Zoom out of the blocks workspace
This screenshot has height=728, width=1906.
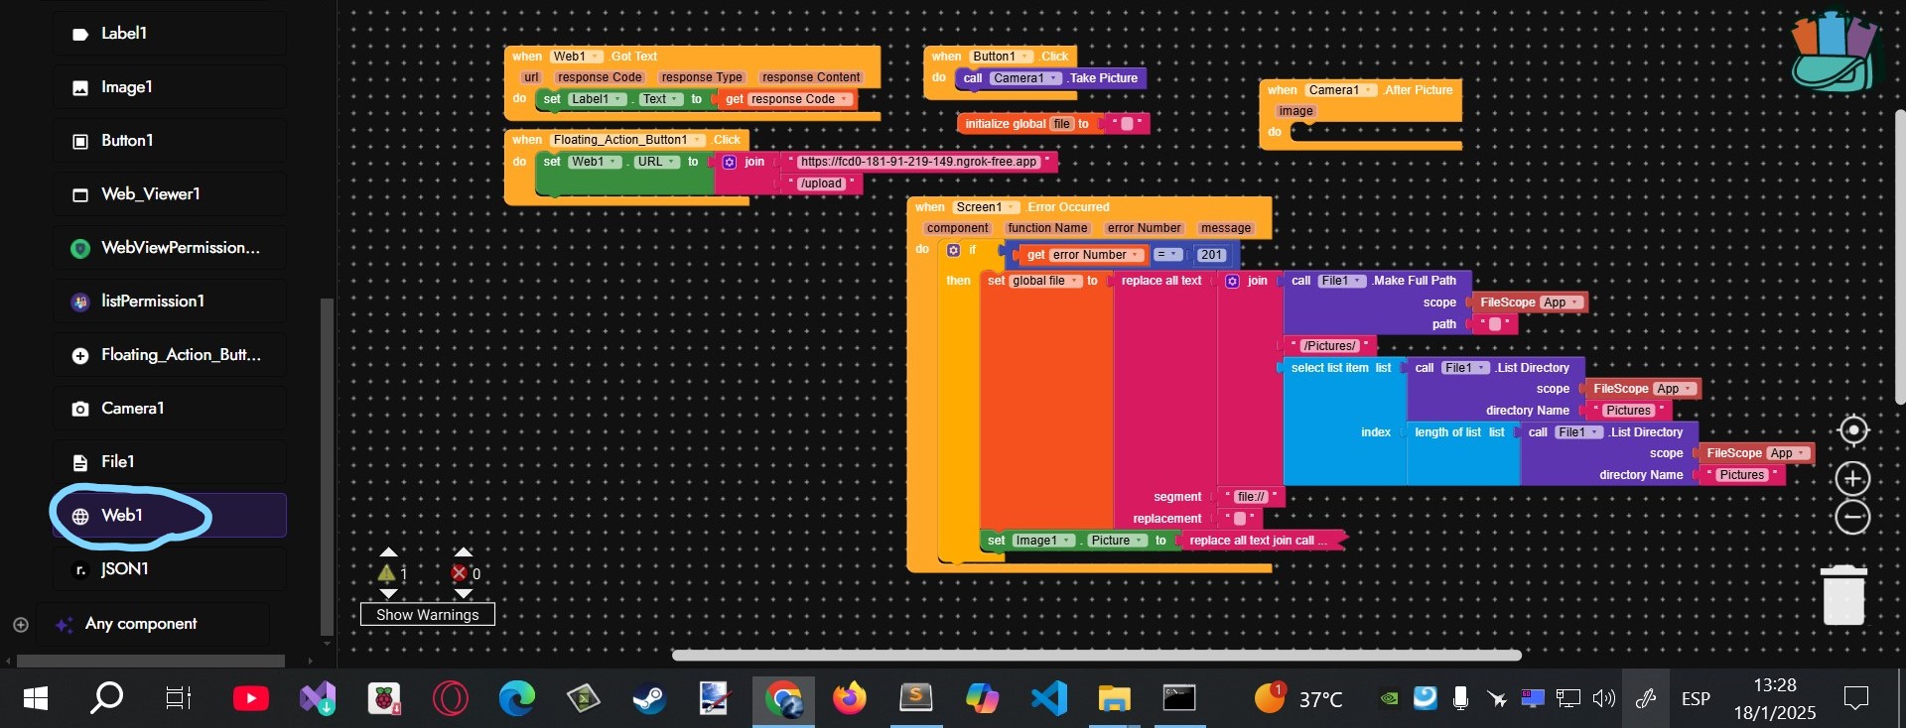[x=1852, y=517]
